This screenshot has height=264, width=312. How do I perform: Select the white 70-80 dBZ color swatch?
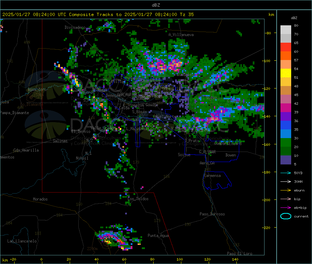(x=286, y=30)
